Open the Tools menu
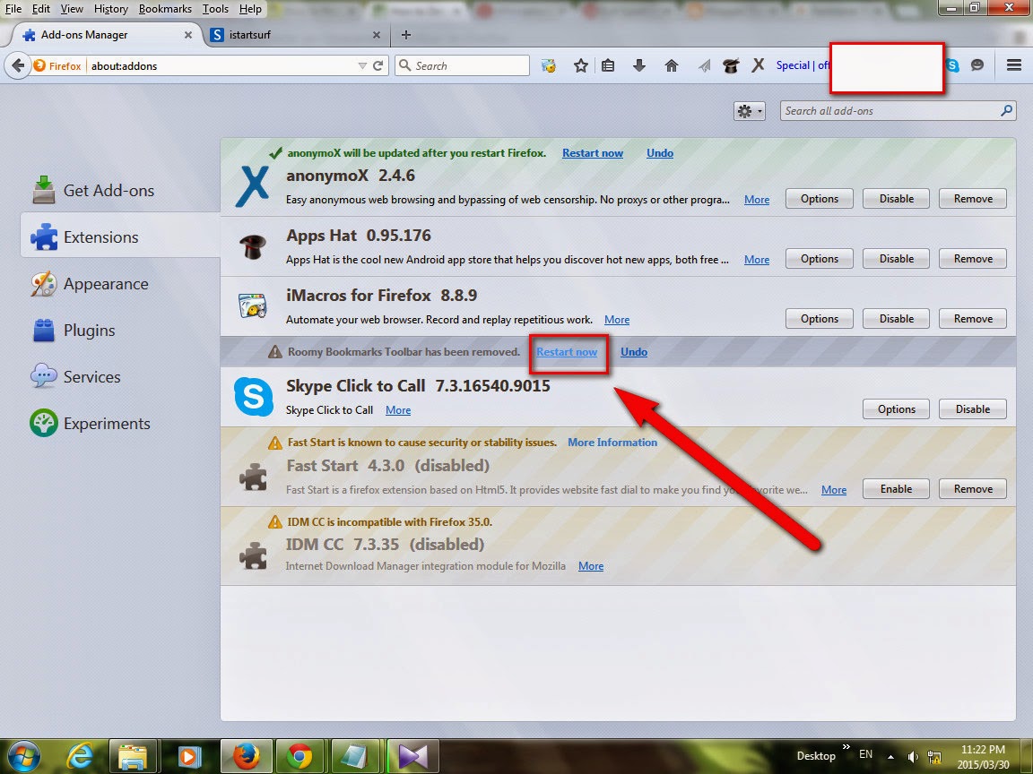This screenshot has height=774, width=1033. [x=215, y=9]
